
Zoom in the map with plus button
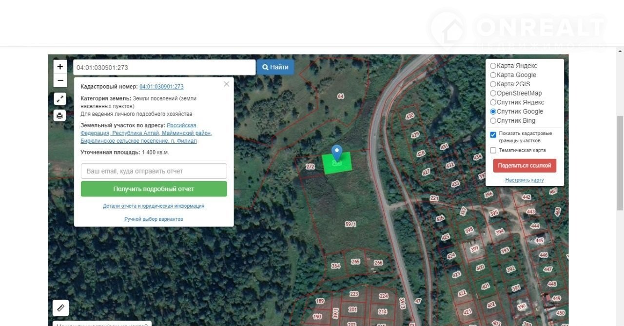60,67
